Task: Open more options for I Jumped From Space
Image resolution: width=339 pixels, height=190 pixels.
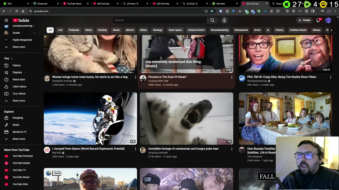Action: click(135, 149)
